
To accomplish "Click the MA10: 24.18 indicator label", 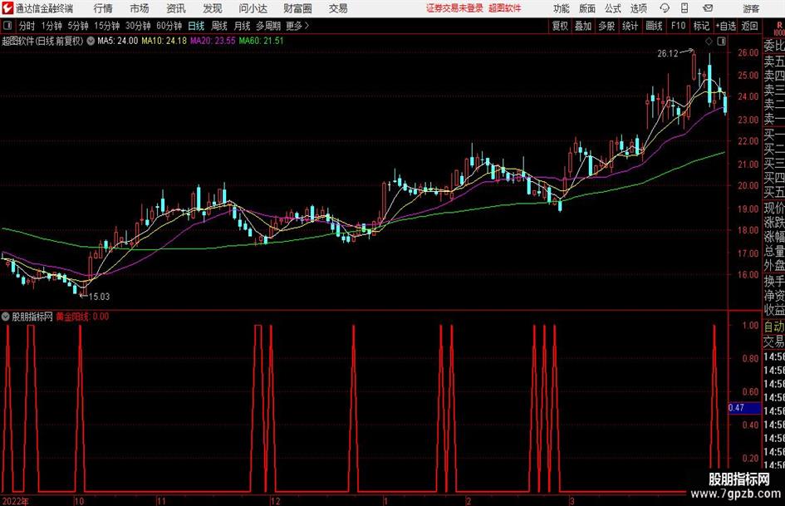I will coord(164,41).
